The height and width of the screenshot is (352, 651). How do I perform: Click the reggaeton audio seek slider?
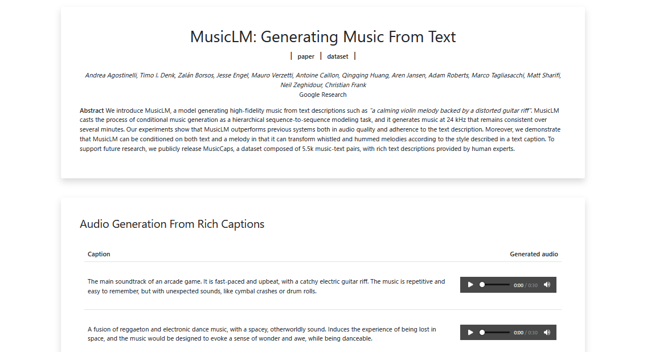tap(495, 333)
